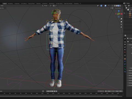Select wireframe viewport shading
Screen dimensions: 132x99
115,6
